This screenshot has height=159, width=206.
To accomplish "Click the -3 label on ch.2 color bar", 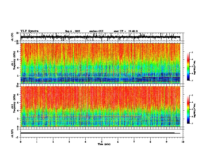I will tap(192, 95).
